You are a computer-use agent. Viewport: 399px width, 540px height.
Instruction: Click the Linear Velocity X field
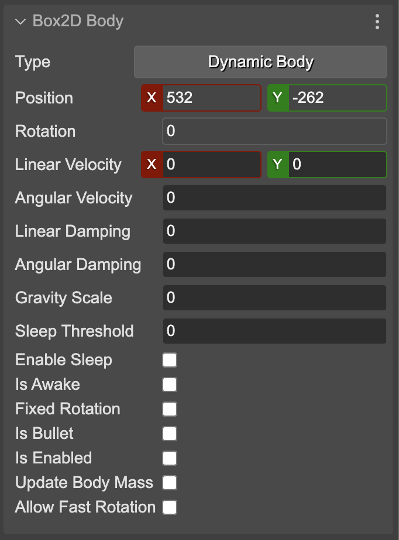[x=211, y=164]
